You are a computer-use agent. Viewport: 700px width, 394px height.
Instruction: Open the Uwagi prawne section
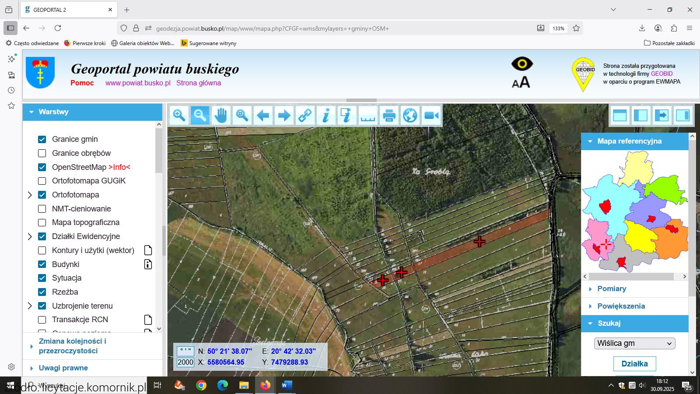[x=63, y=368]
